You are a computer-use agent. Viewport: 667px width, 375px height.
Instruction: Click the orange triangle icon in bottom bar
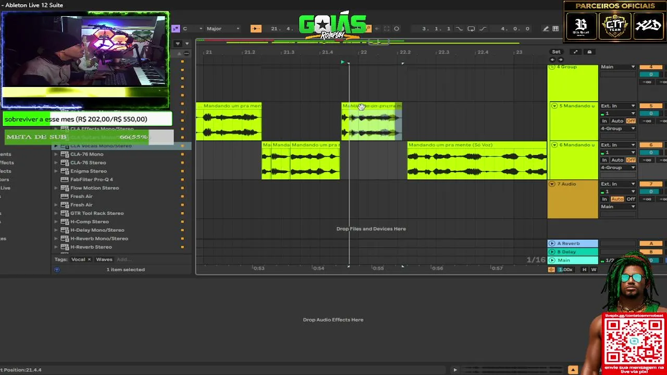(x=573, y=370)
